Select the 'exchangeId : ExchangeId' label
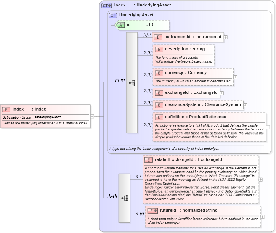Image resolution: width=276 pixels, height=233 pixels. [x=191, y=92]
